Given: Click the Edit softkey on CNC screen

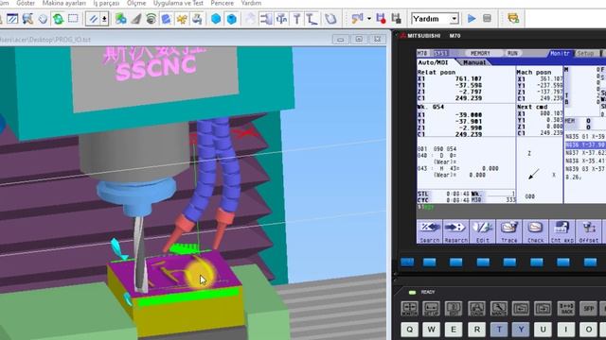Looking at the screenshot, I should (482, 232).
